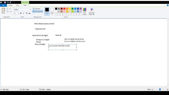Image resolution: width=169 pixels, height=95 pixels.
Task: Pick the turquoise blue palette swatch
Action: point(75,9)
